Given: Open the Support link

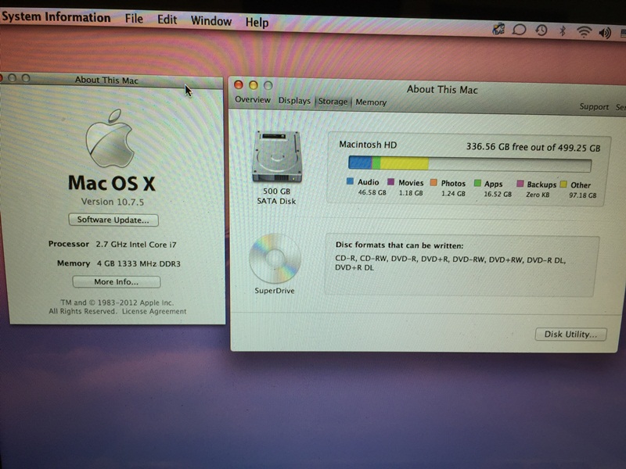Looking at the screenshot, I should click(x=594, y=106).
